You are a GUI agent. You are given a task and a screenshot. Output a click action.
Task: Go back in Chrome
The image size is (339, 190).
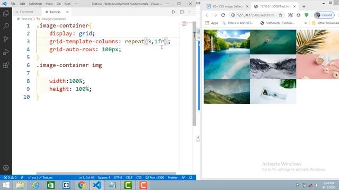coord(207,15)
